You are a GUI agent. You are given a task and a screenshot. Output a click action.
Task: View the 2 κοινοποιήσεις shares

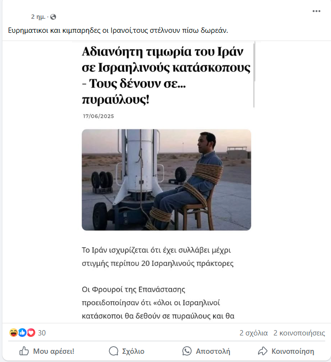(299, 333)
